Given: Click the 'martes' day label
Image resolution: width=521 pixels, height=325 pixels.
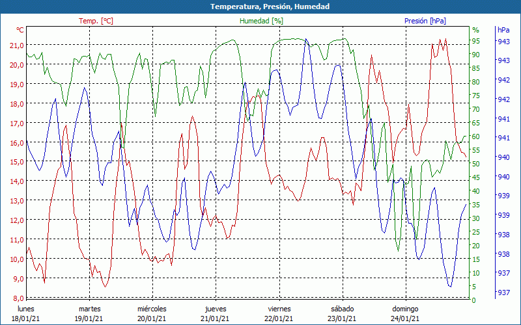Looking at the screenshot, I should pyautogui.click(x=89, y=309).
